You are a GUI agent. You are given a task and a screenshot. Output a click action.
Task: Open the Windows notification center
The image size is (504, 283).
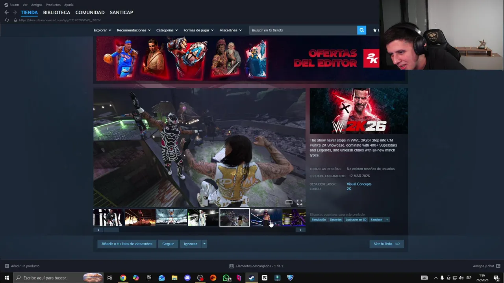pyautogui.click(x=497, y=278)
